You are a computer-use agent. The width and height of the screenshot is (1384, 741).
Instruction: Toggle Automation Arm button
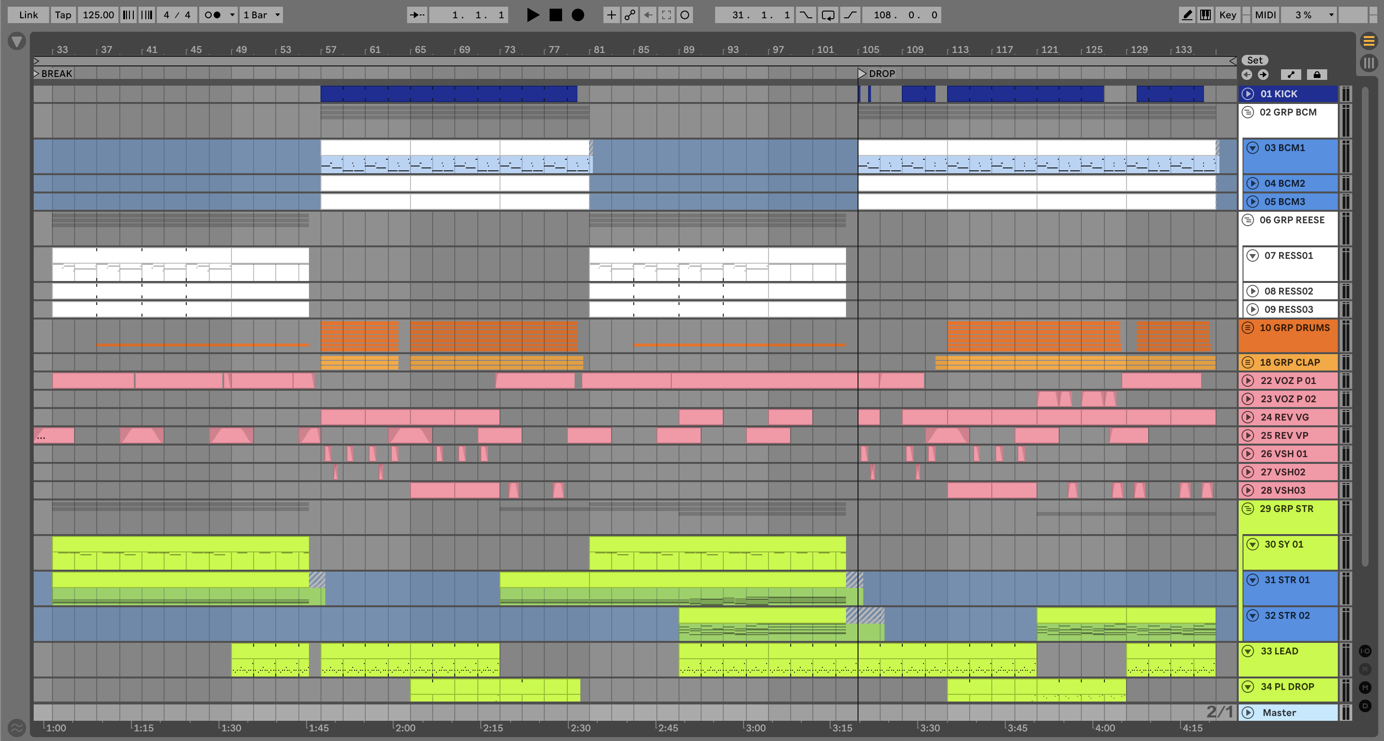coord(629,15)
